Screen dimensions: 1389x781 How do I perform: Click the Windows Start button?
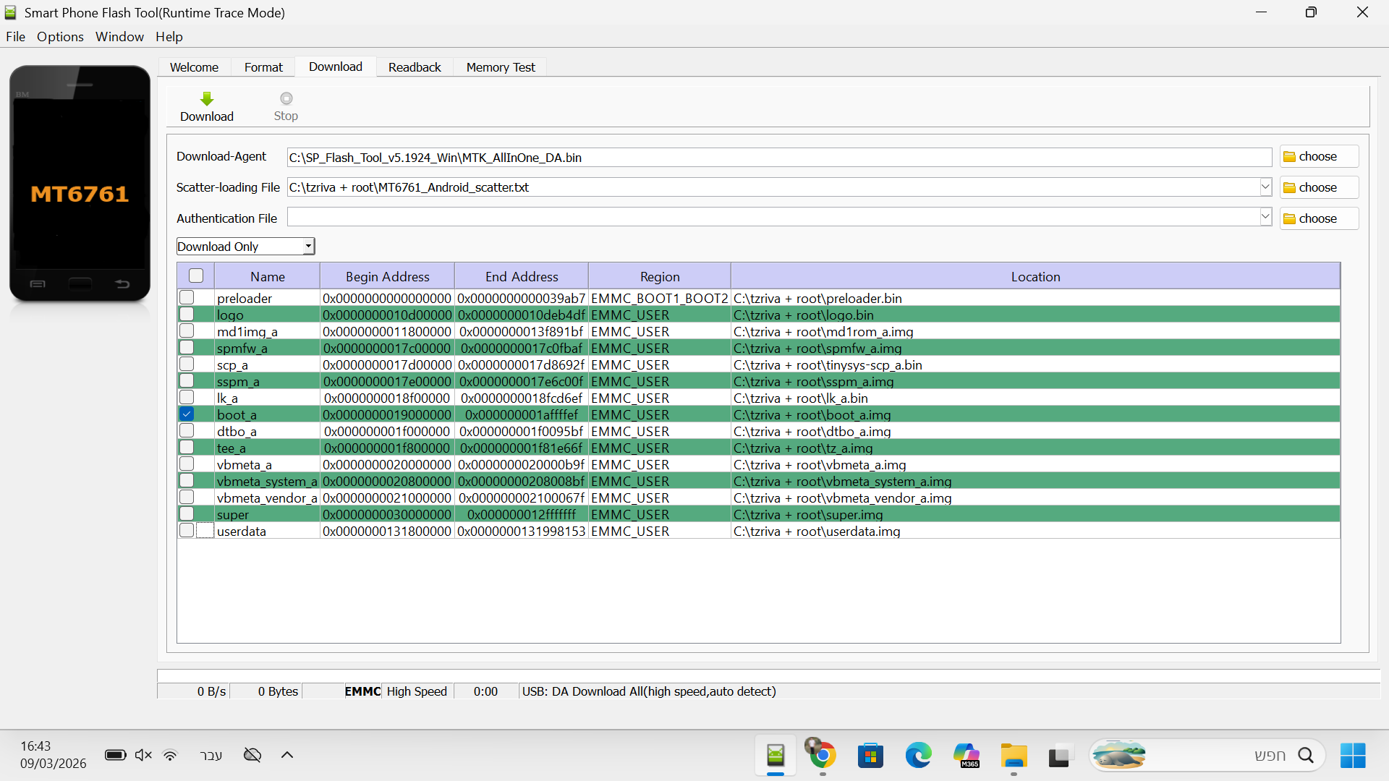pos(1352,756)
